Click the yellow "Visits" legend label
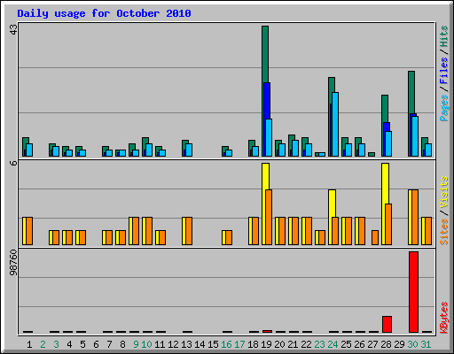The height and width of the screenshot is (354, 454). click(444, 193)
